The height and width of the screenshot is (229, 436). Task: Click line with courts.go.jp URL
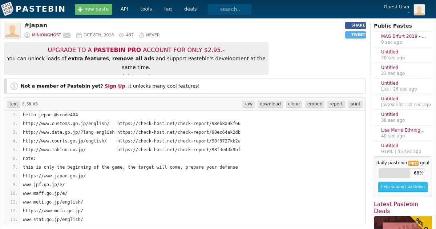click(x=132, y=141)
